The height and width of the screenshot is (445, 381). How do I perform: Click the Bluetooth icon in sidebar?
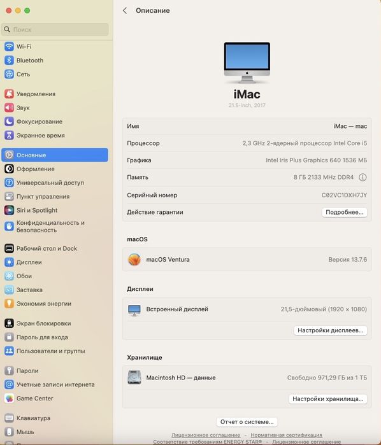point(9,60)
